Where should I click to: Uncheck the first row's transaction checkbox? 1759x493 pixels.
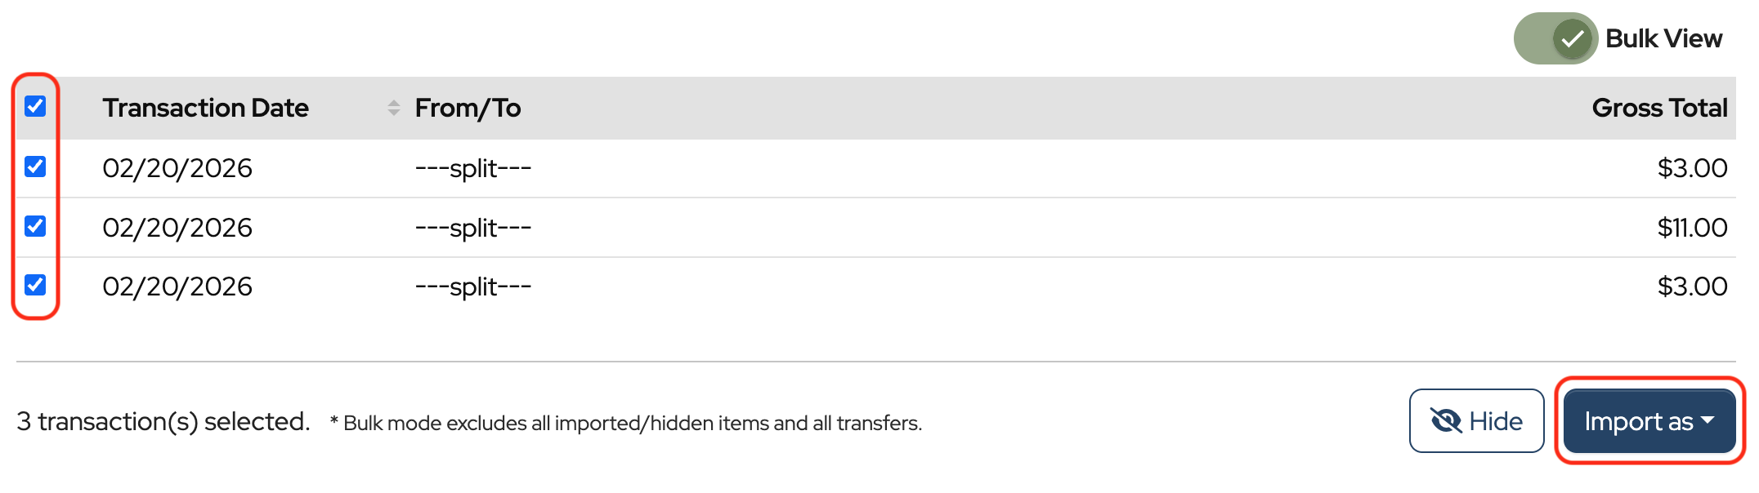[35, 167]
